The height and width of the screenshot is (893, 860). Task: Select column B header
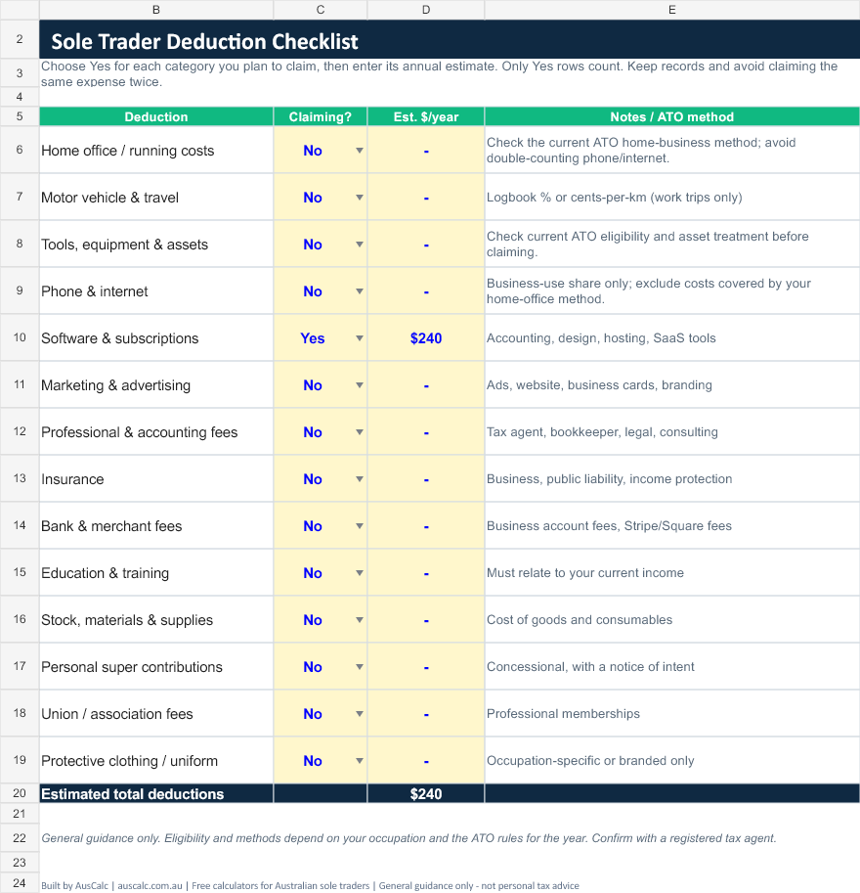156,10
